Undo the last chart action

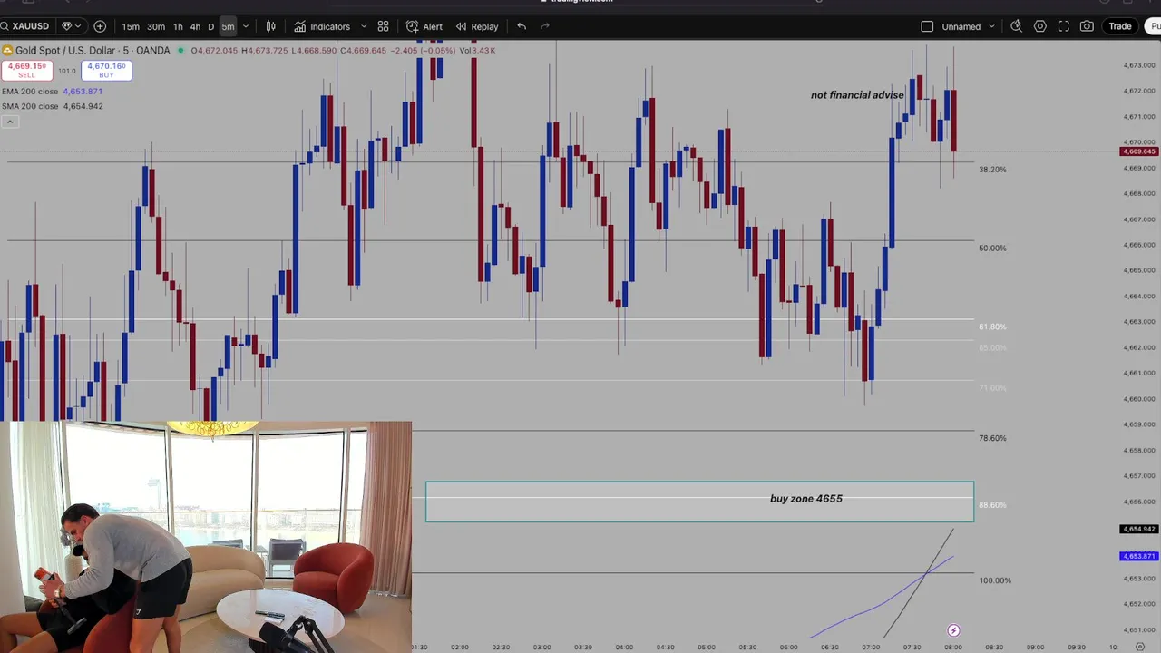[522, 26]
